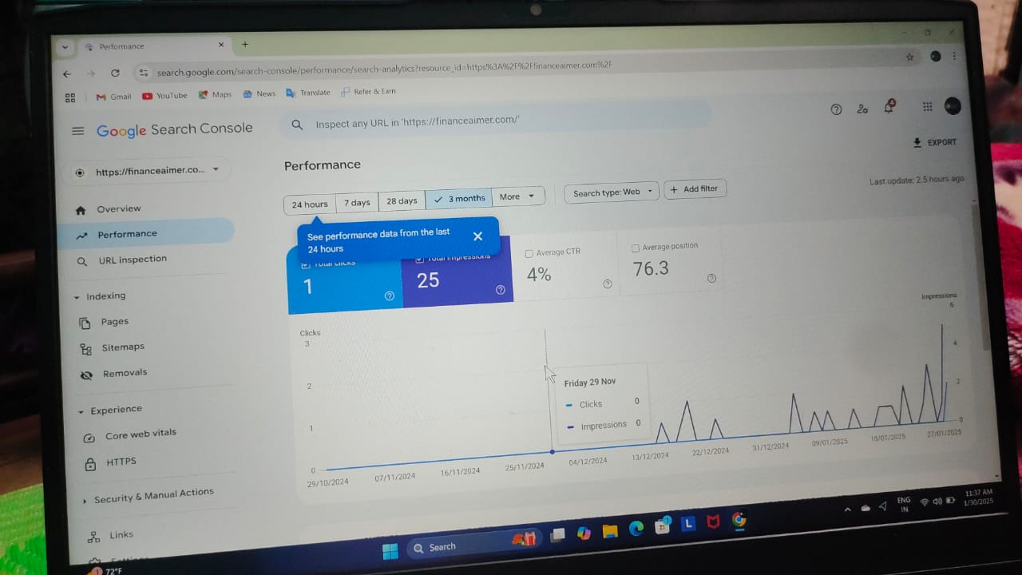The width and height of the screenshot is (1022, 575).
Task: Select 28 days date range
Action: (402, 201)
